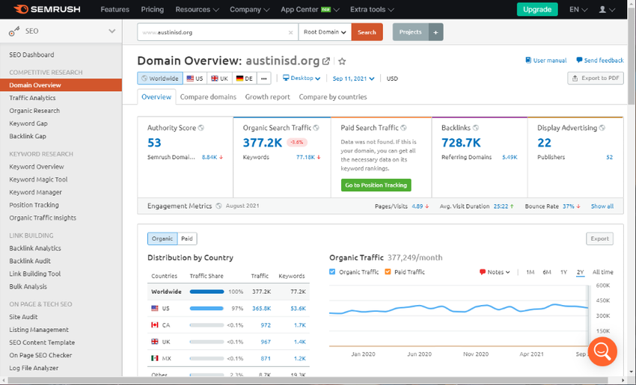
Task: Click the US traffic share bar
Action: [x=207, y=308]
